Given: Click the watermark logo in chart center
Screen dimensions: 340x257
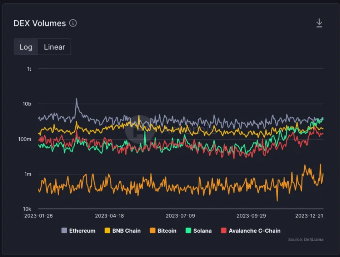Looking at the screenshot, I should (x=139, y=129).
